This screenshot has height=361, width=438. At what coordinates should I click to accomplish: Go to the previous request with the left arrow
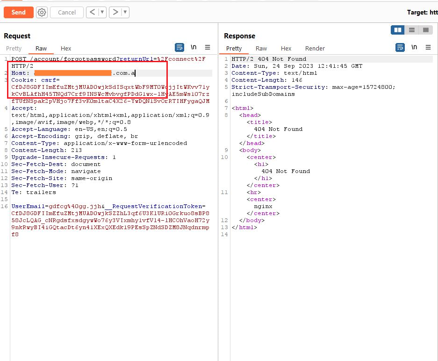[x=93, y=13]
